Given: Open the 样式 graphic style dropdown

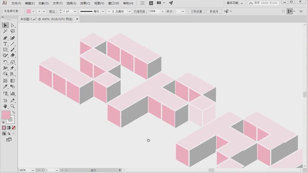Looking at the screenshot, I should (183, 11).
